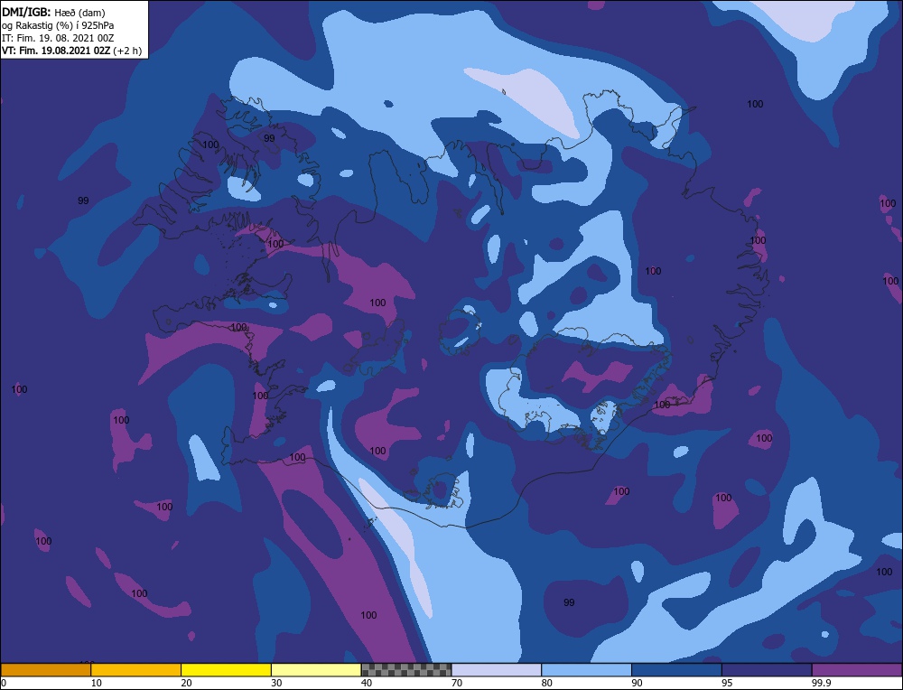The width and height of the screenshot is (903, 690).
Task: Click the "99" contour label in the ocean south of Iceland
Action: click(569, 602)
